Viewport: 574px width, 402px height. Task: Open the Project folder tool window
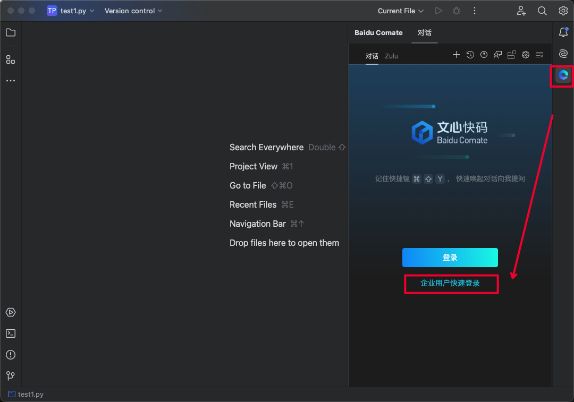(11, 32)
